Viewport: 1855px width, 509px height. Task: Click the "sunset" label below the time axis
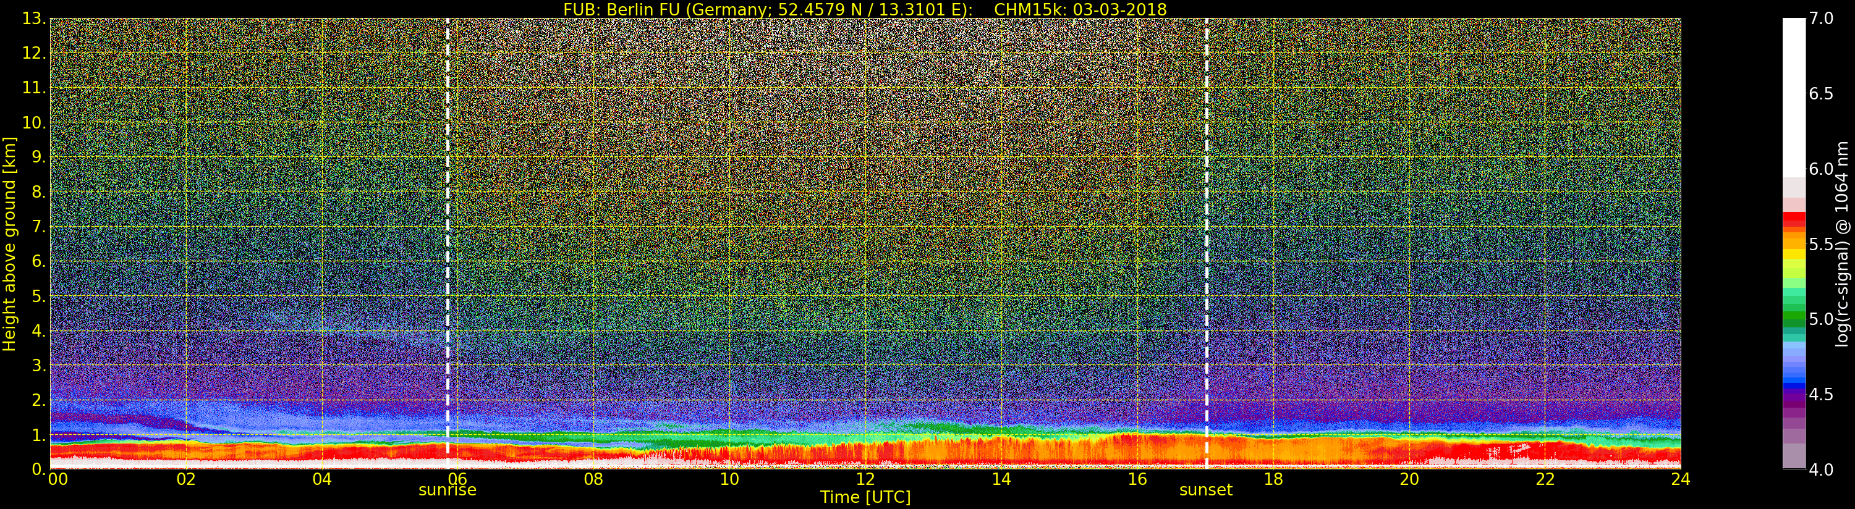(x=1205, y=490)
